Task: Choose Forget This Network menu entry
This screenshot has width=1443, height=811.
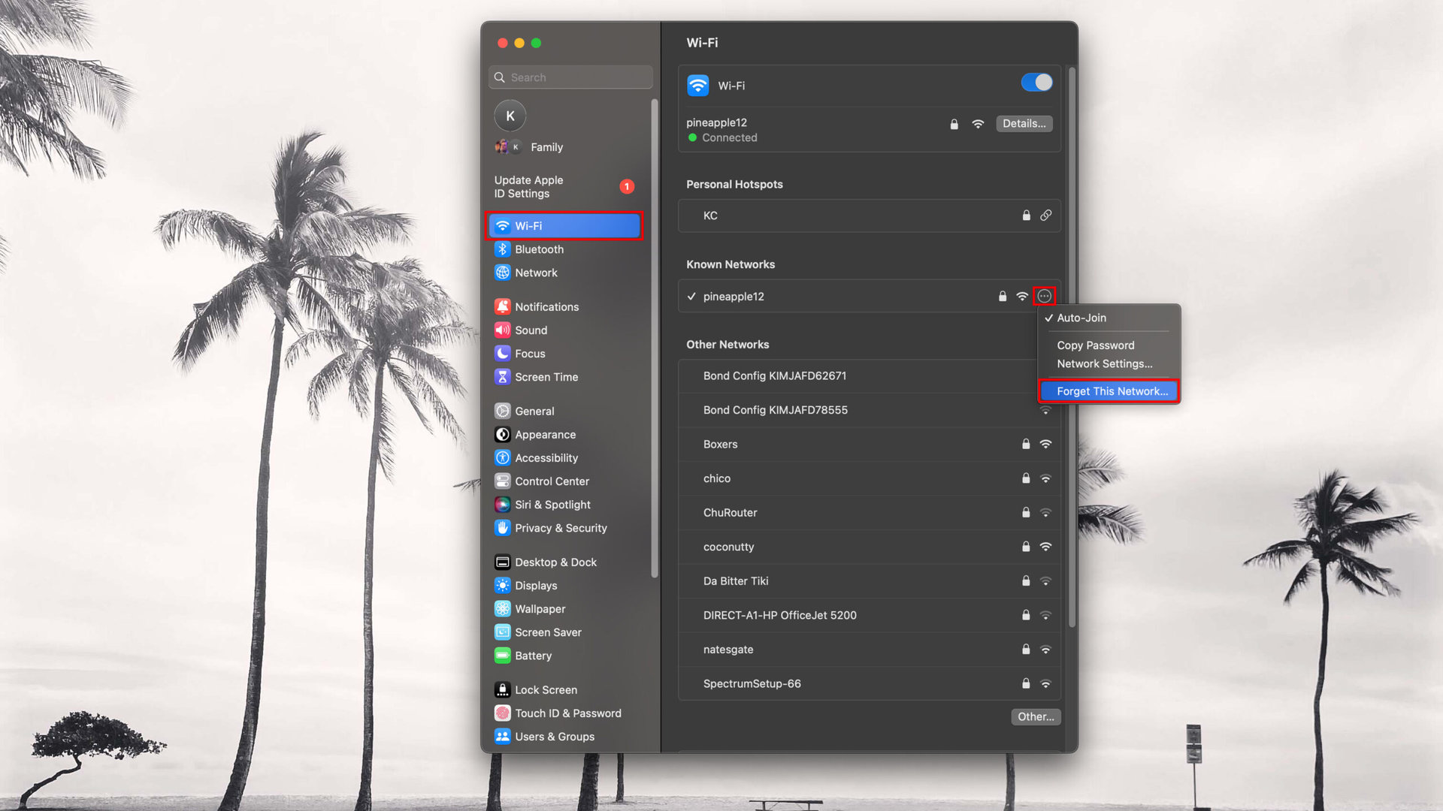Action: [x=1112, y=391]
